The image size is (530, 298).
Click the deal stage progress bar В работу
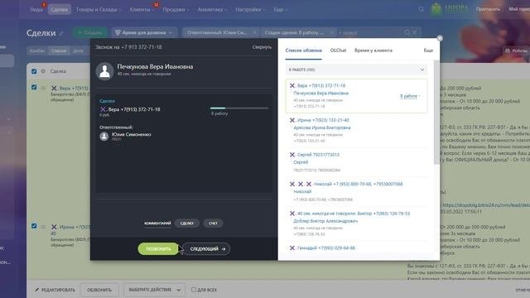coord(239,108)
